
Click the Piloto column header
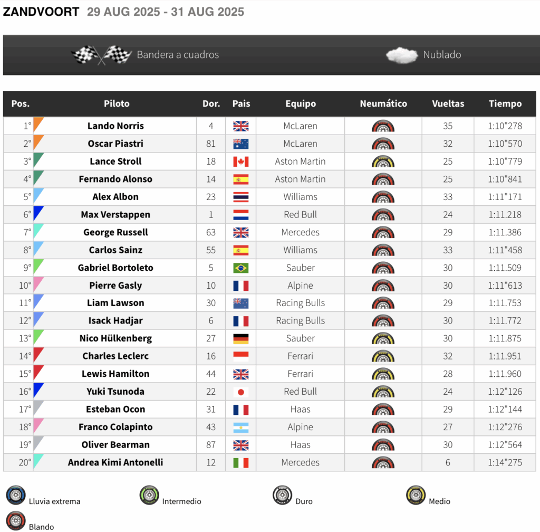[117, 104]
